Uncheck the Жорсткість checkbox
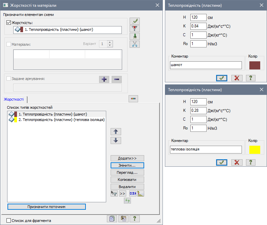 [x=9, y=23]
